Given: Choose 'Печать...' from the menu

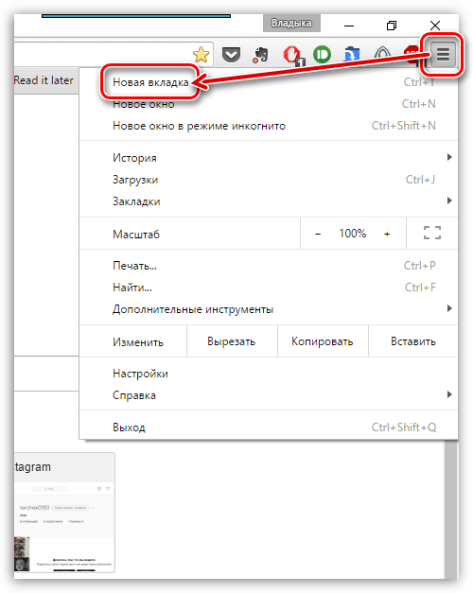Looking at the screenshot, I should tap(269, 266).
